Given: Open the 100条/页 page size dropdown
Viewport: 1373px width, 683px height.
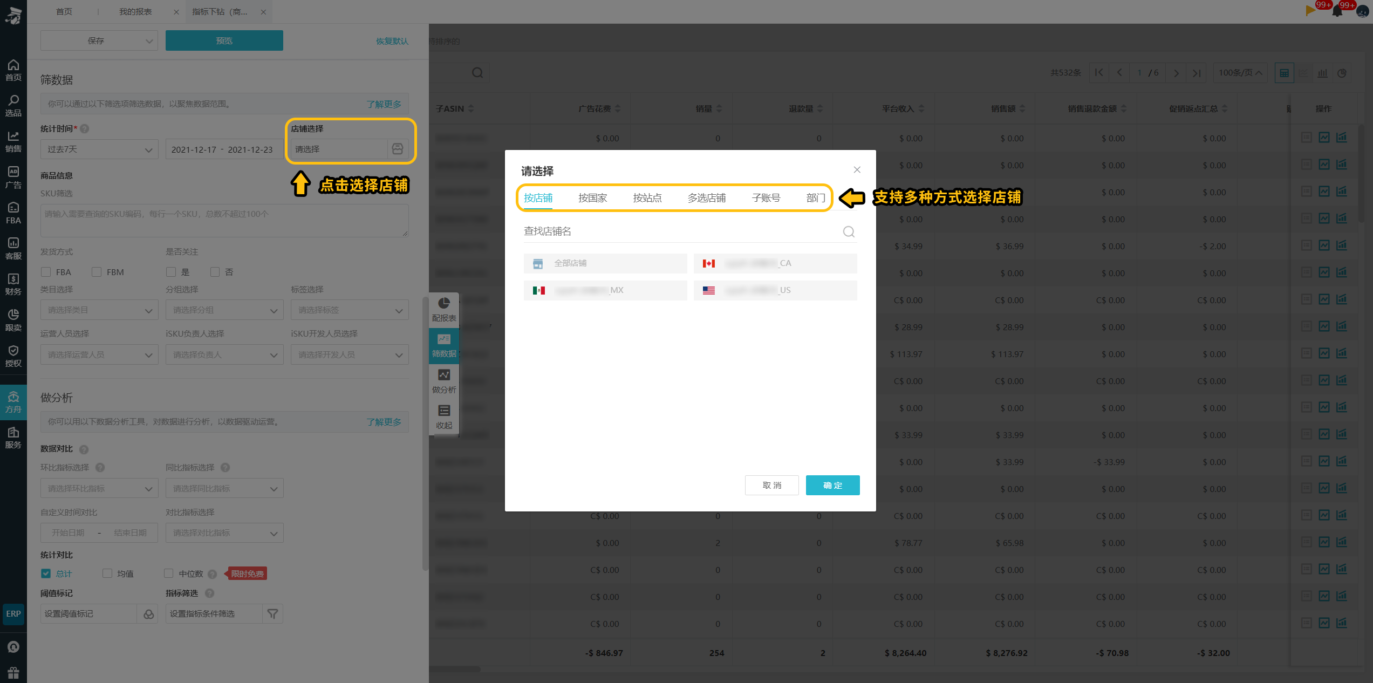Looking at the screenshot, I should (1240, 73).
